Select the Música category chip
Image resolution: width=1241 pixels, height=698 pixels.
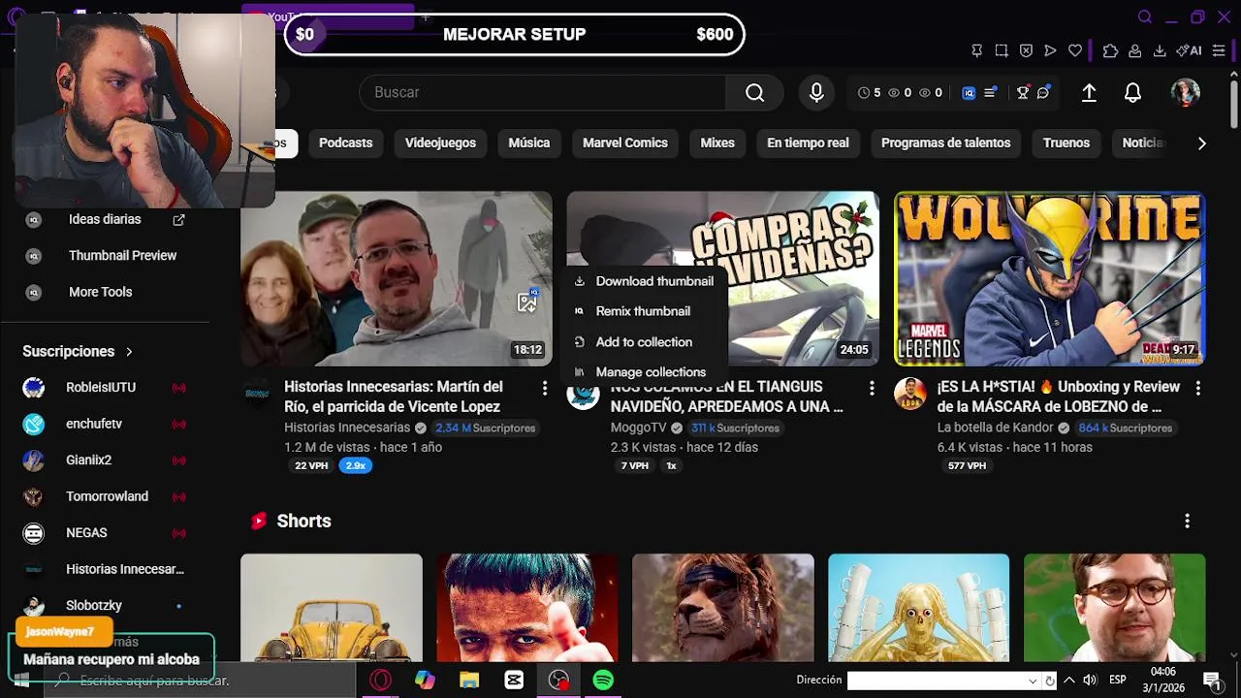coord(529,143)
